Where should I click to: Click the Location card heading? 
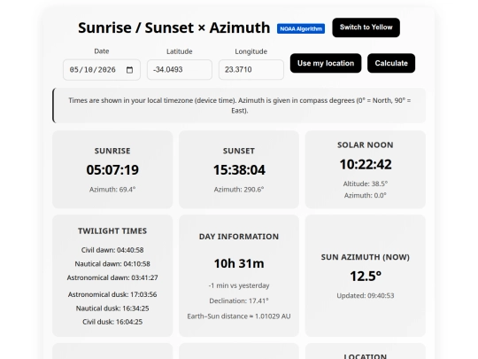(366, 356)
